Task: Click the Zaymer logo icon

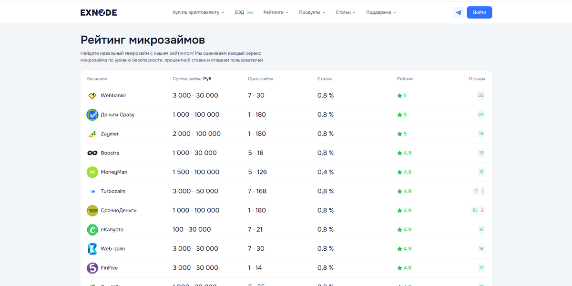Action: pos(92,134)
